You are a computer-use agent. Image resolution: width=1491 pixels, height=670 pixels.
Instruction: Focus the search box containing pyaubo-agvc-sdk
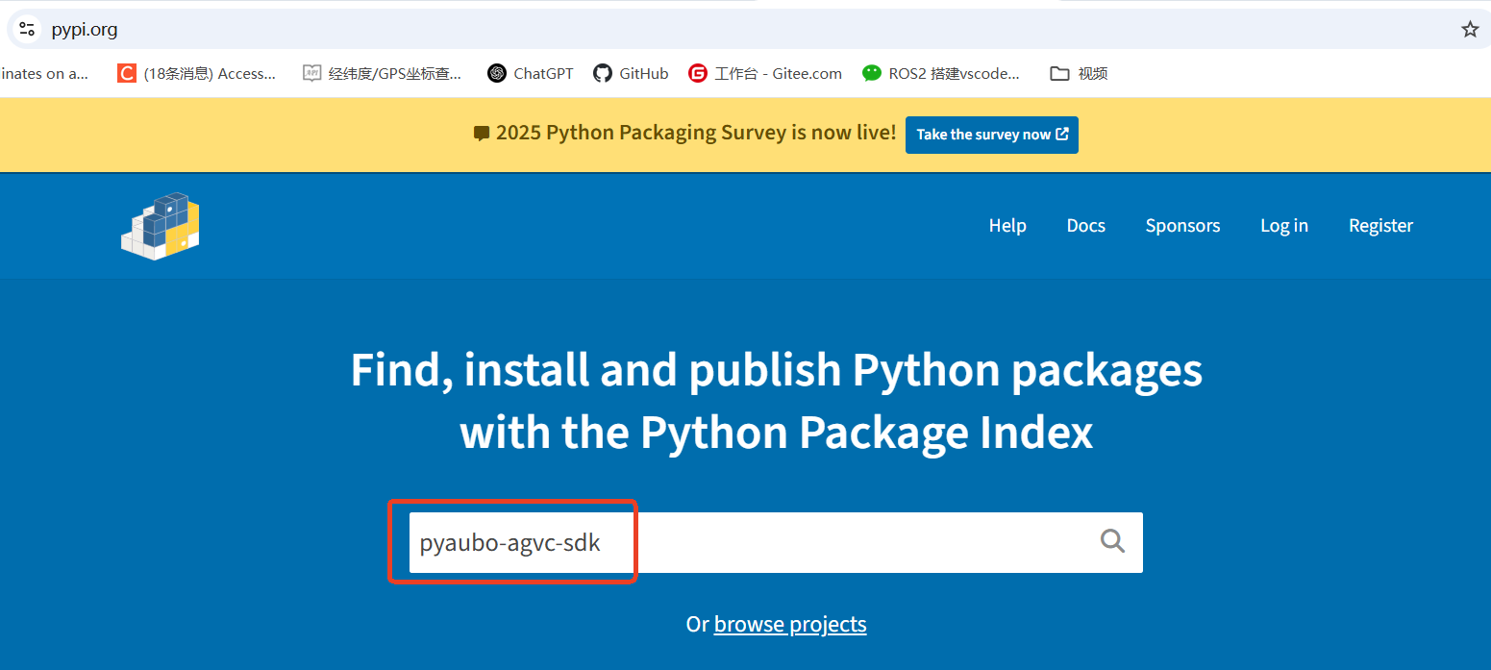[750, 543]
